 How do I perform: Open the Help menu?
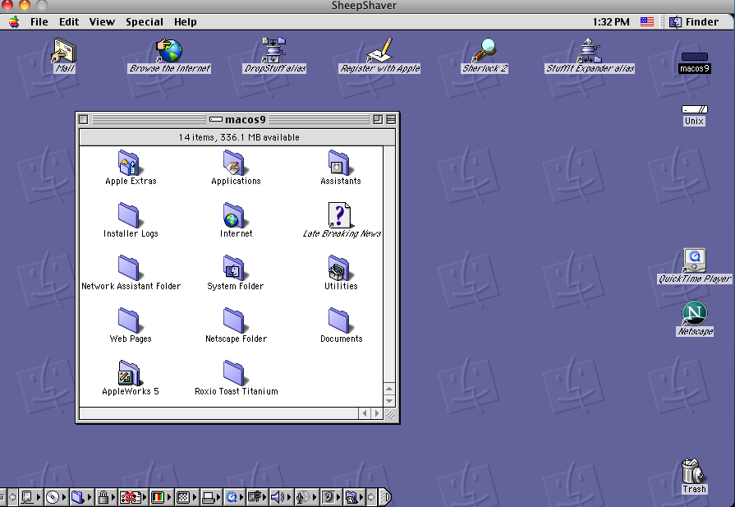pos(185,22)
